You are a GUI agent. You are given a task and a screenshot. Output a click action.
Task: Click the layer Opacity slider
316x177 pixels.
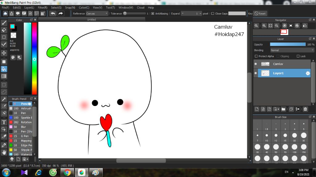pos(288,44)
